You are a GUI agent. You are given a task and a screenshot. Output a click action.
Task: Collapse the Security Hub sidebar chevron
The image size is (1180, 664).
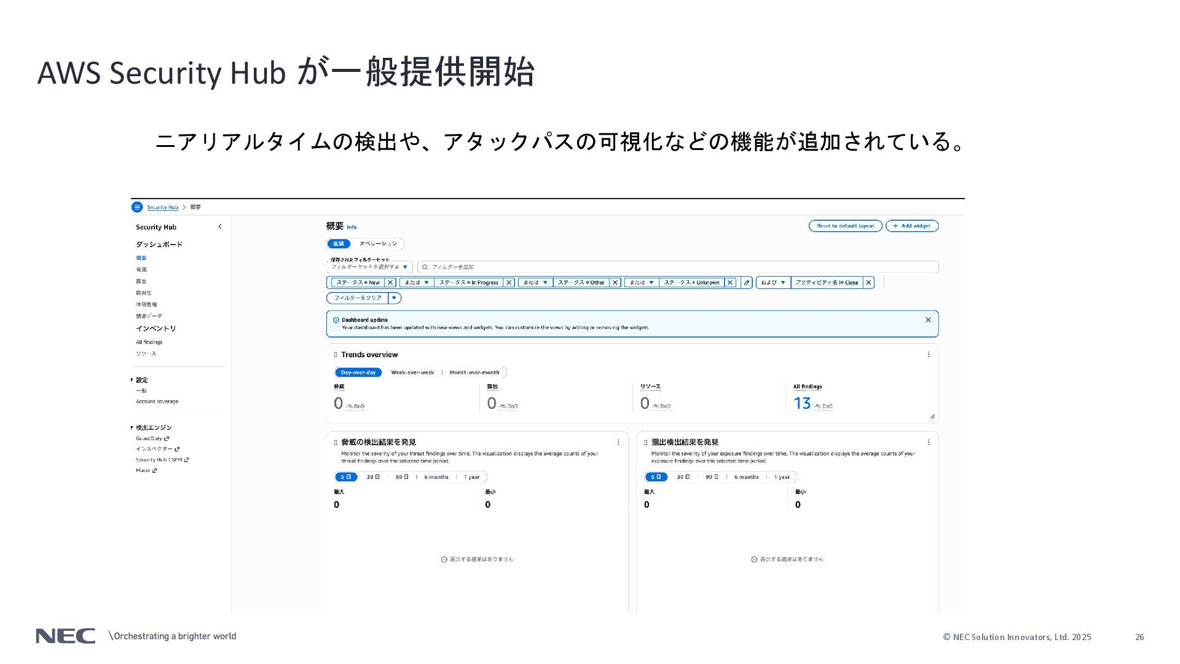pos(220,227)
